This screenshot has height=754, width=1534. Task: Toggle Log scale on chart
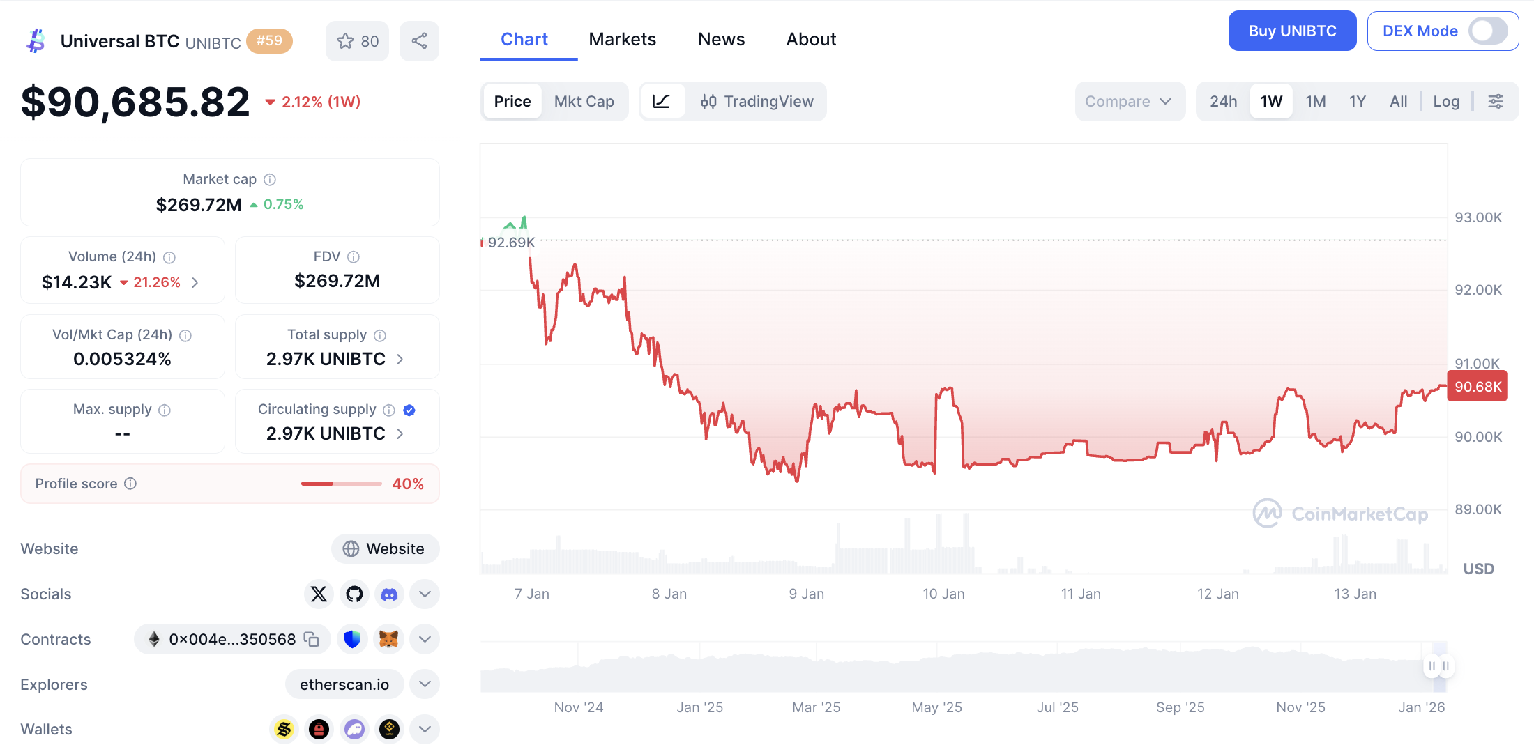point(1446,102)
